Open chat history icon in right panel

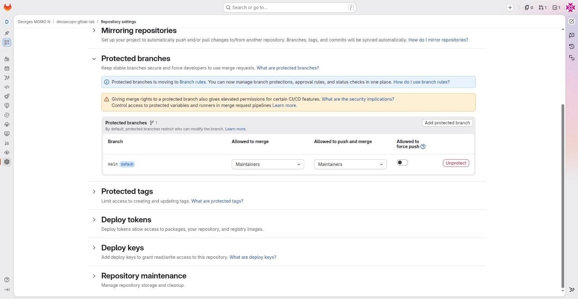click(x=572, y=47)
